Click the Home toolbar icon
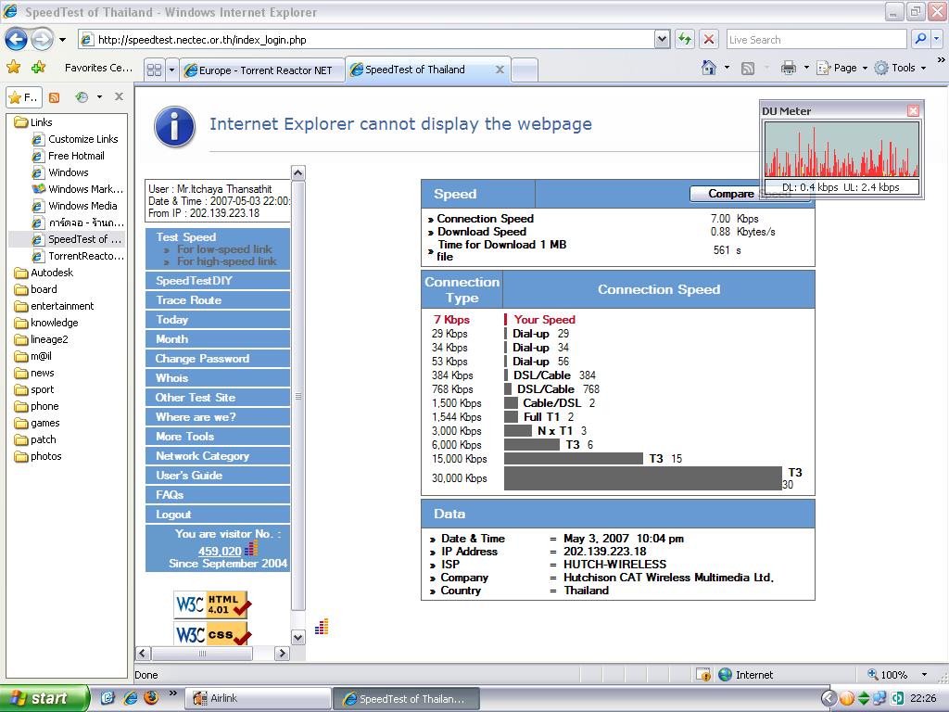Viewport: 949px width, 712px height. click(x=709, y=68)
